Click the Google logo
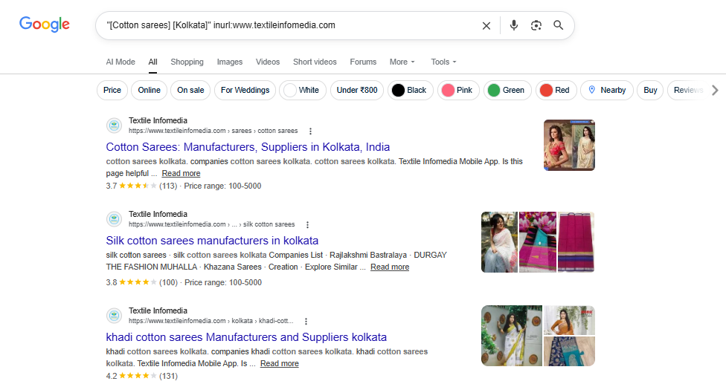 point(45,25)
